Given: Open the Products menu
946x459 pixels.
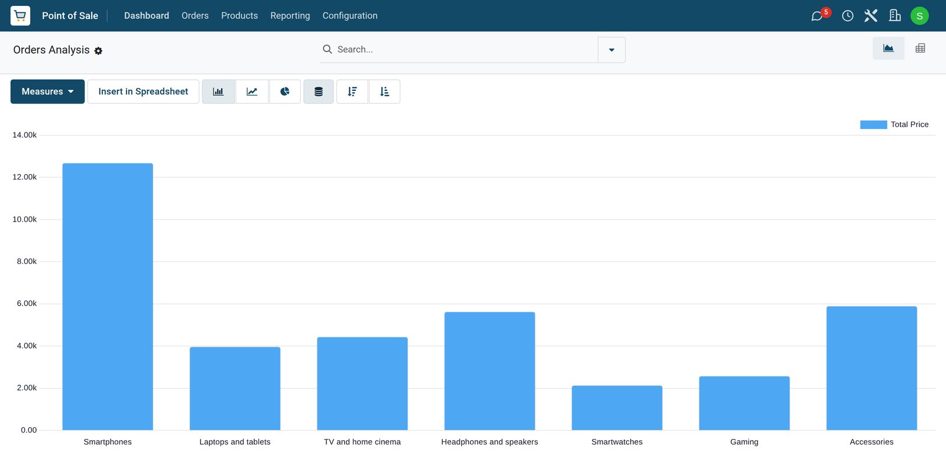Looking at the screenshot, I should 239,15.
